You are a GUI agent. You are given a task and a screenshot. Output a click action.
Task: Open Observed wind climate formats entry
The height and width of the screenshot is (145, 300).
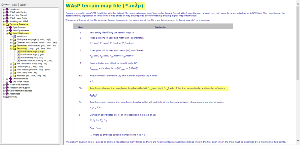coord(36,42)
